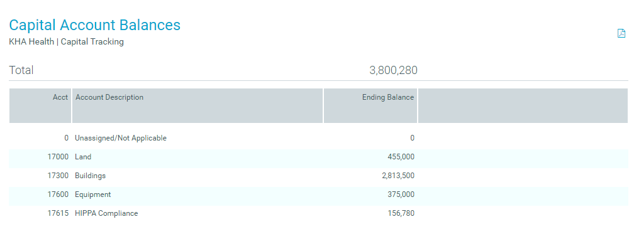Click the empty last column header
Viewport: 634px width, 234px height.
523,105
